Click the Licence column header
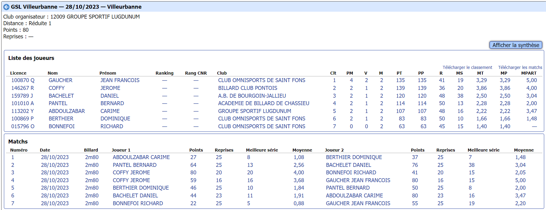The width and height of the screenshot is (546, 210). coord(18,73)
